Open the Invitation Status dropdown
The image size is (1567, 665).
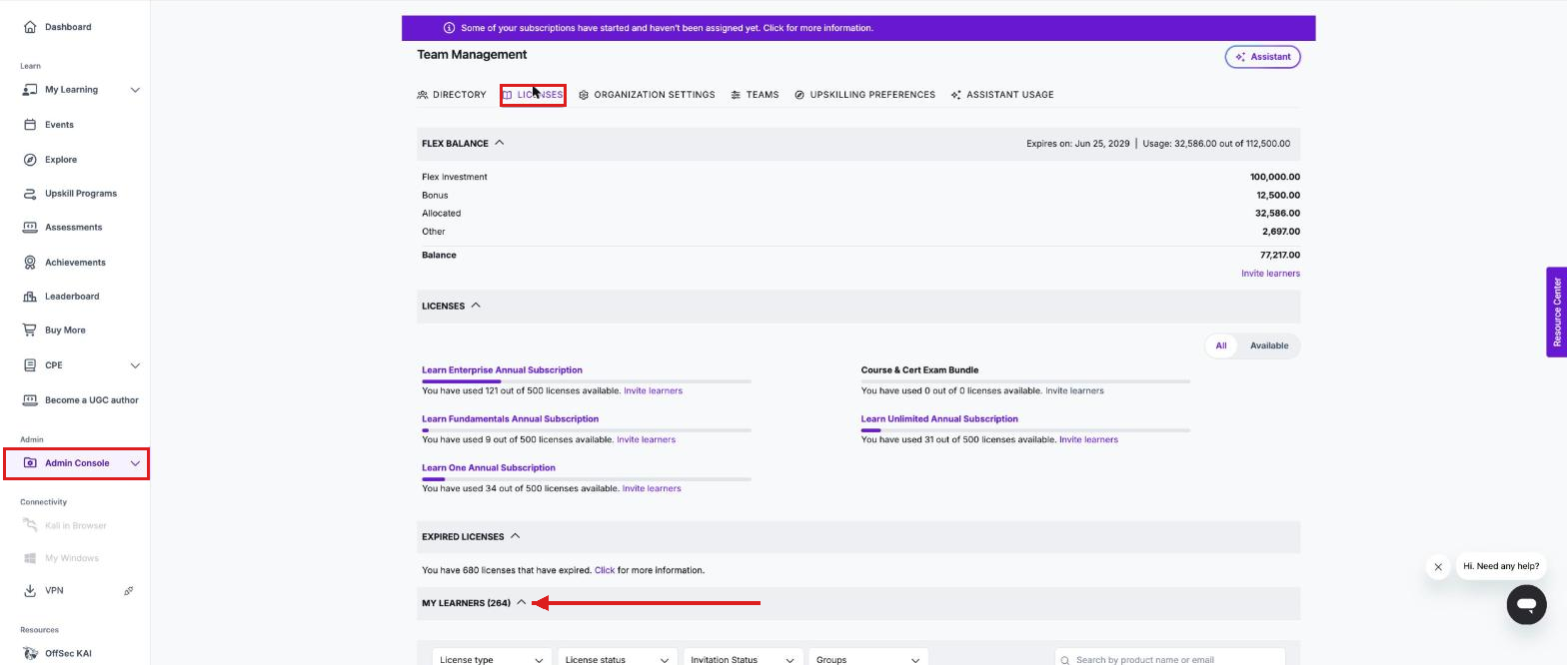pyautogui.click(x=743, y=659)
